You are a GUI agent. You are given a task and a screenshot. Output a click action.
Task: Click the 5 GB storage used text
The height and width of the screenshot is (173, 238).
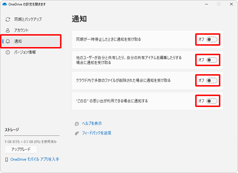point(30,142)
